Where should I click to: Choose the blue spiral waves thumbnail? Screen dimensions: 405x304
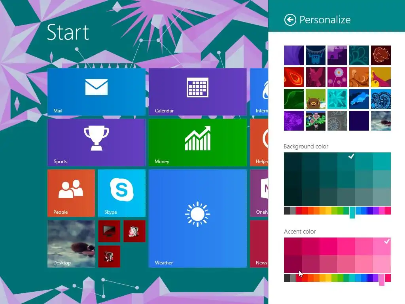click(x=381, y=99)
